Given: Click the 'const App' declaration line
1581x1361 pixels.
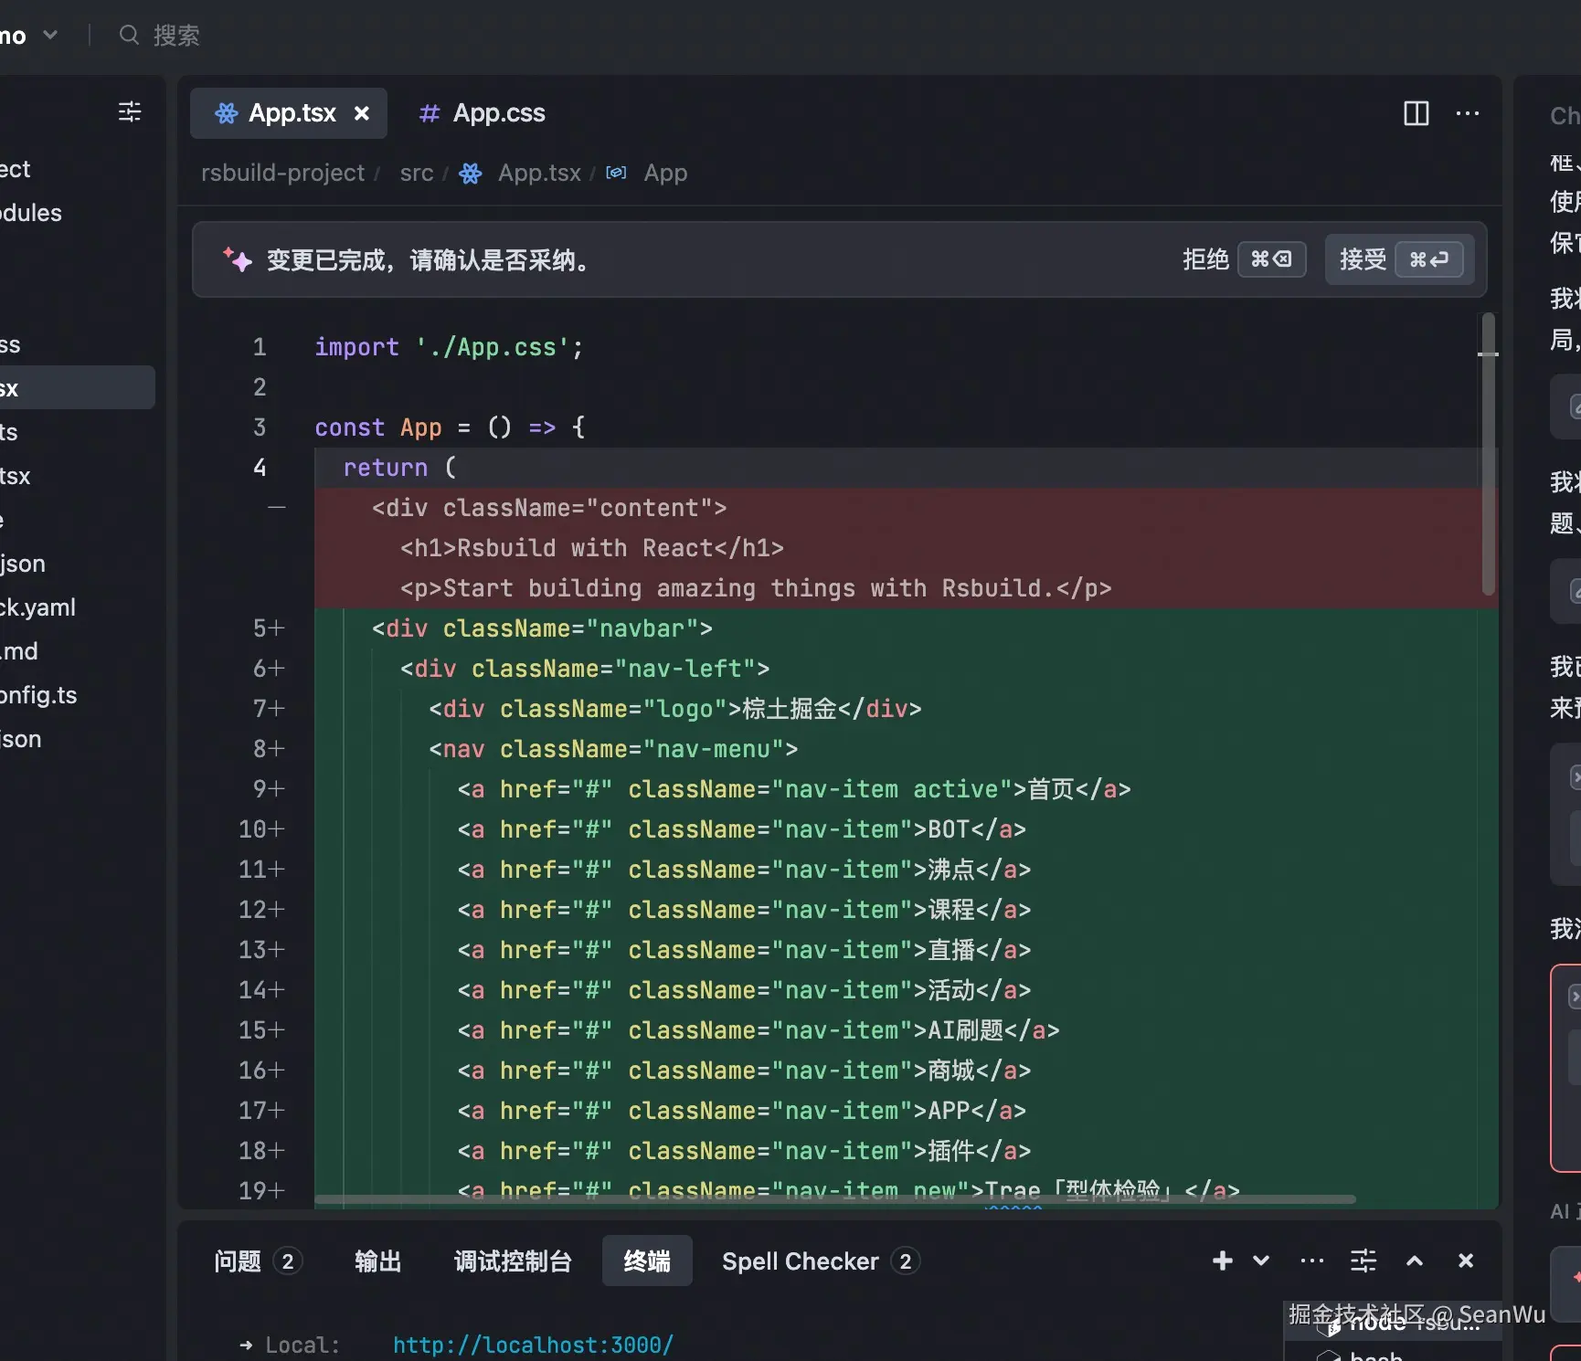Looking at the screenshot, I should click(450, 427).
